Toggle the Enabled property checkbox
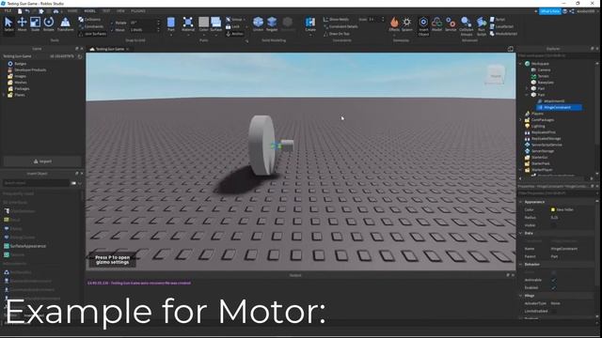This screenshot has width=602, height=338. click(x=553, y=288)
